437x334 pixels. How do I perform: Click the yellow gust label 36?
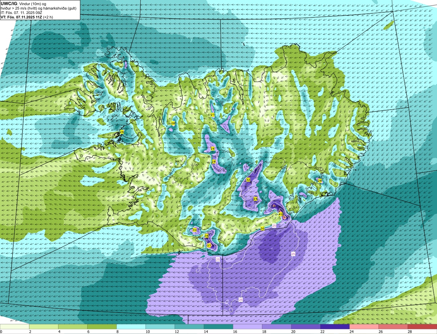point(207,236)
